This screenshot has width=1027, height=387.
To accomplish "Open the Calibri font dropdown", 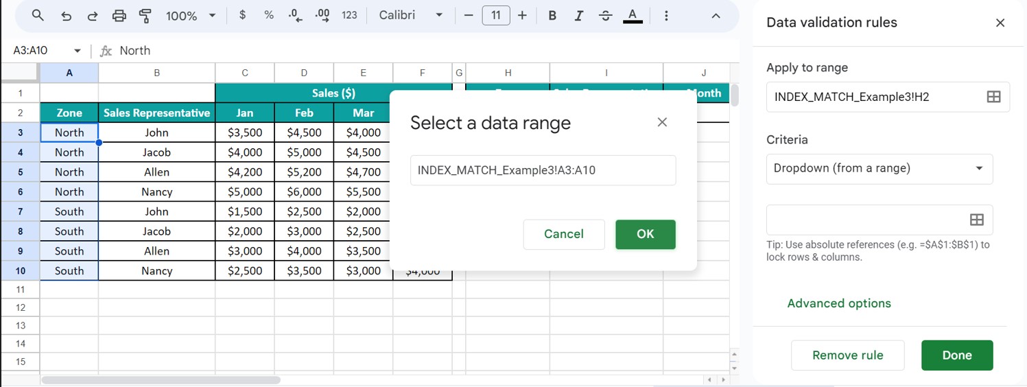I will [411, 15].
